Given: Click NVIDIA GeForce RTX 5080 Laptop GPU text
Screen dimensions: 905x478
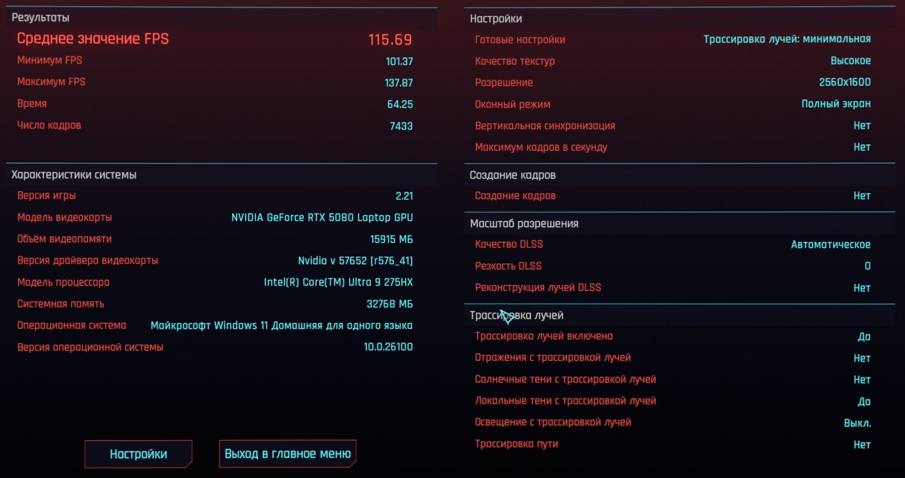Looking at the screenshot, I should (x=322, y=218).
